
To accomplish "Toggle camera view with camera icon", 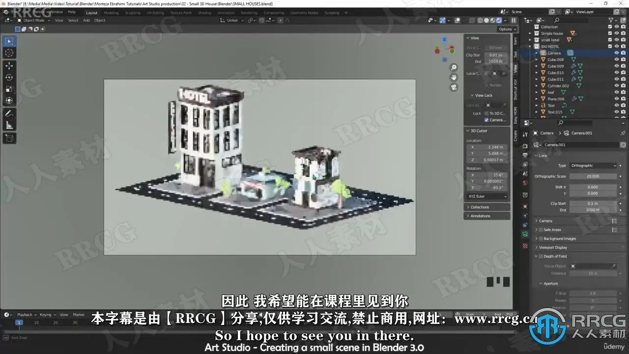I will pos(454,87).
